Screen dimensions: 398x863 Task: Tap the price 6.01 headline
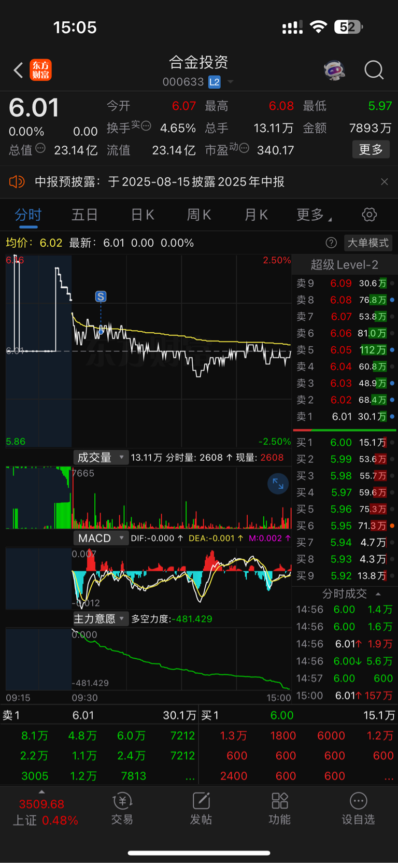(34, 108)
